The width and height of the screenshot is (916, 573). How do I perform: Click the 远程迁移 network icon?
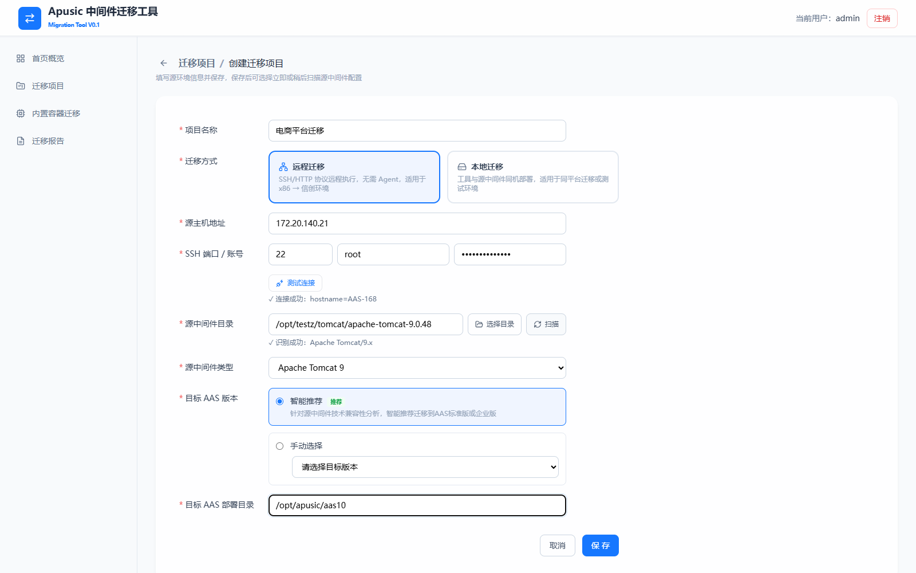click(283, 167)
